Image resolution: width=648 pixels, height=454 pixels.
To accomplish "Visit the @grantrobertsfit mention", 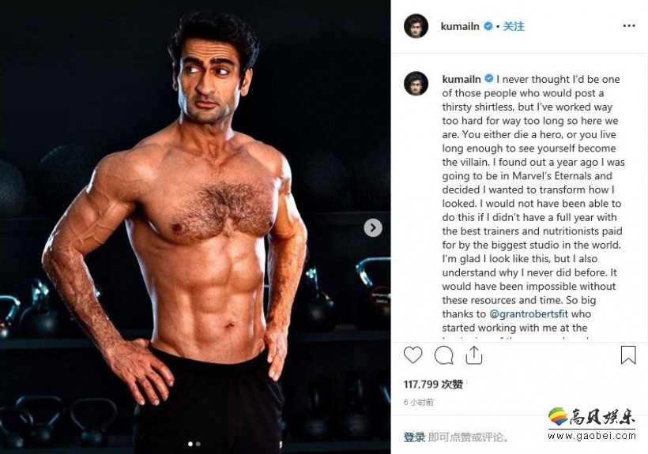I will click(529, 314).
